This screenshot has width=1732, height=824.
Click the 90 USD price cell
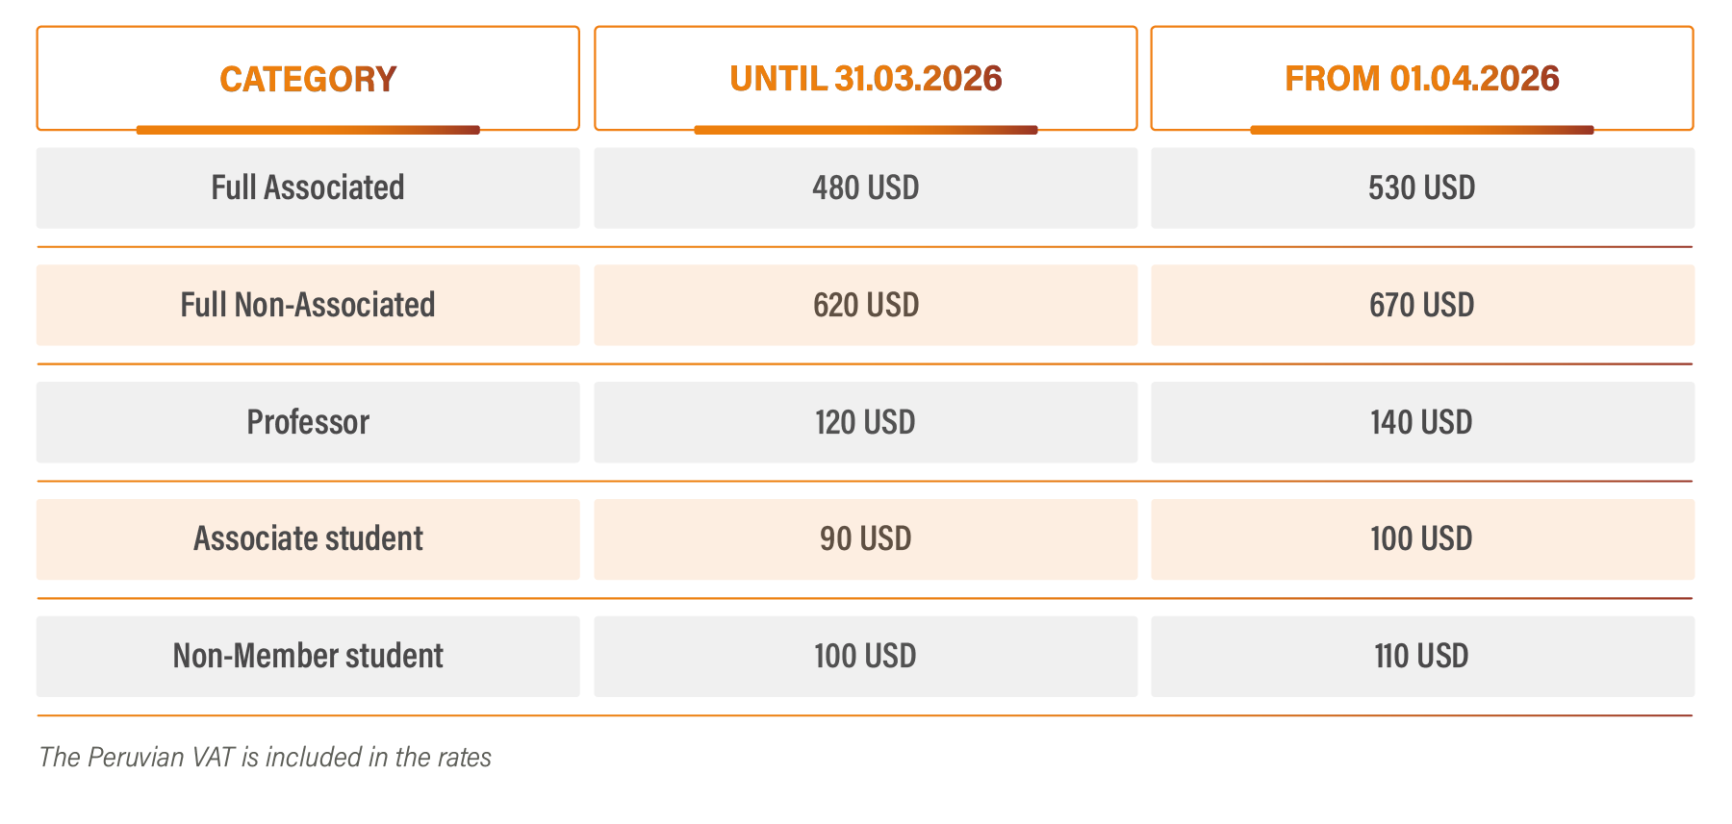pyautogui.click(x=865, y=538)
